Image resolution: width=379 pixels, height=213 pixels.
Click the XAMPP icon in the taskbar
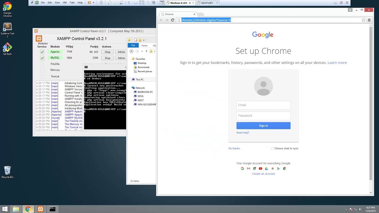click(40, 209)
